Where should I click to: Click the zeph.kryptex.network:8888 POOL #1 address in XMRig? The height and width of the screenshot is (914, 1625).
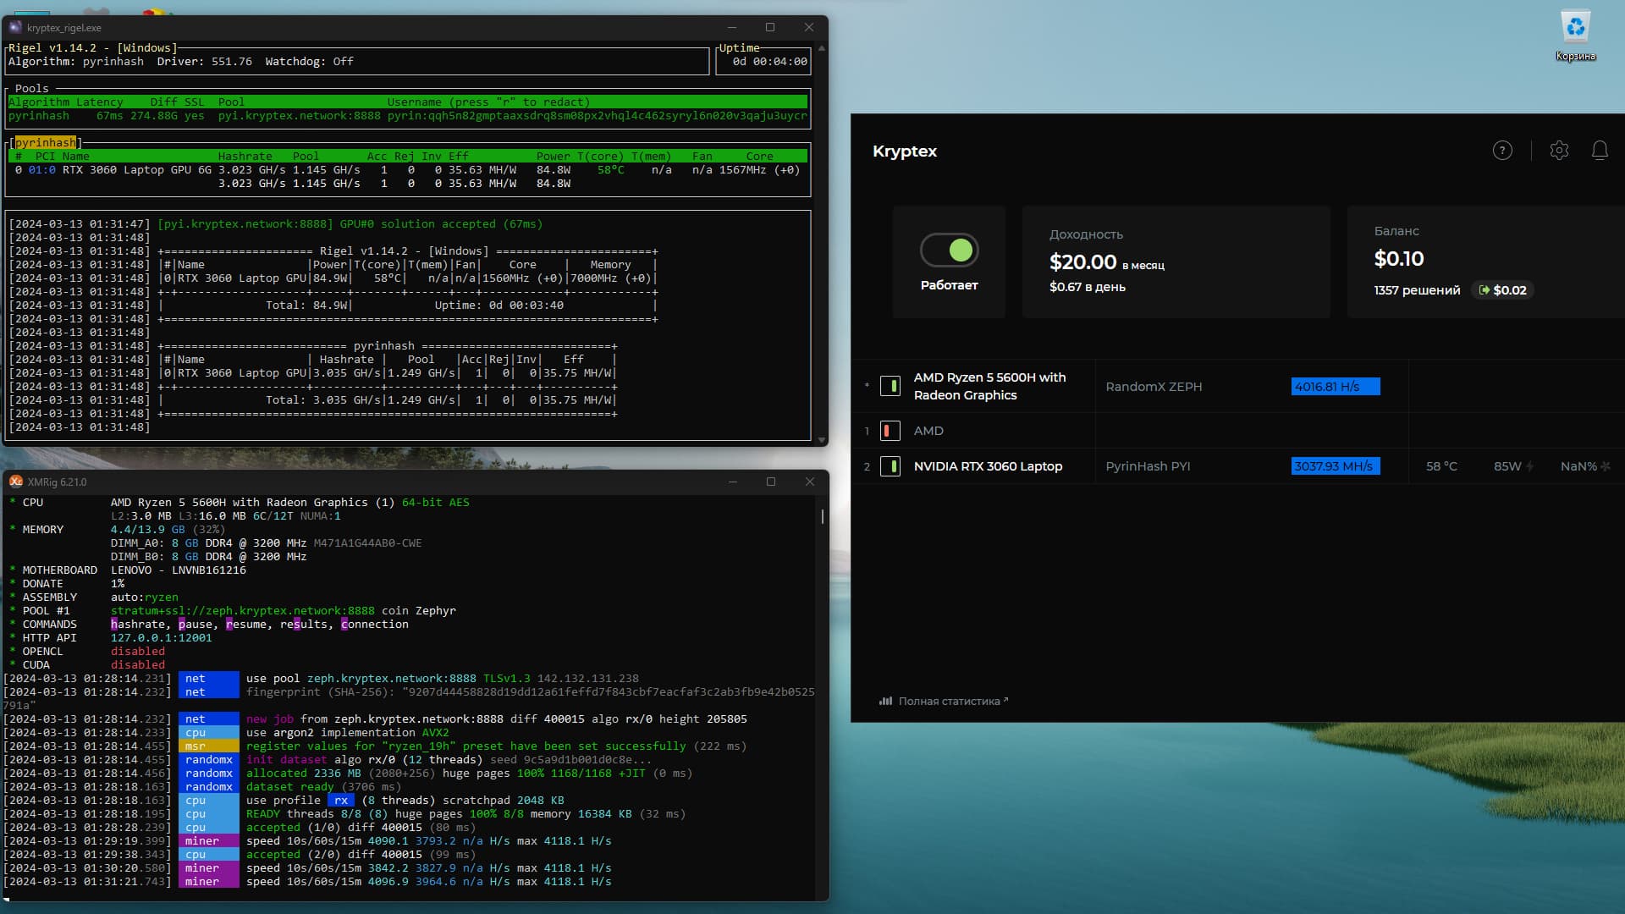pos(243,610)
